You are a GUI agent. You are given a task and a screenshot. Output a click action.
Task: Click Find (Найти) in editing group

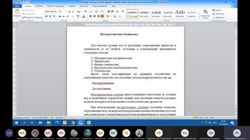[217, 10]
